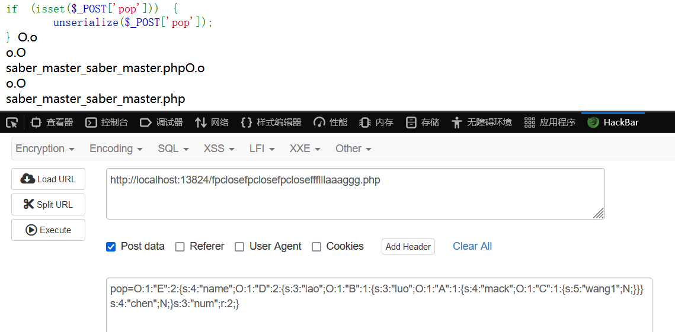675x332 pixels.
Task: Open the Inspector (查看器) panel
Action: point(52,123)
